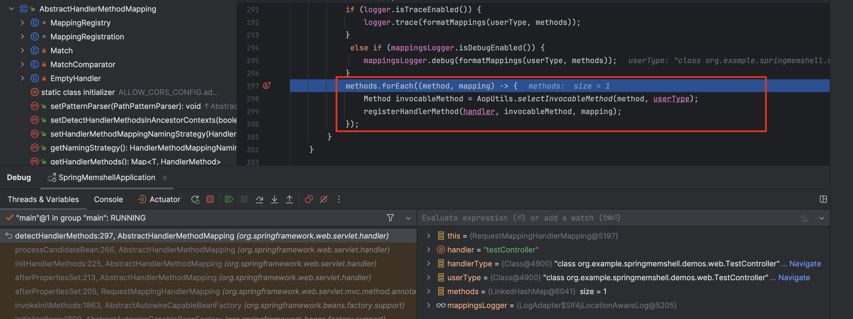Image resolution: width=853 pixels, height=319 pixels.
Task: Click the main thread running status row
Action: pyautogui.click(x=208, y=218)
